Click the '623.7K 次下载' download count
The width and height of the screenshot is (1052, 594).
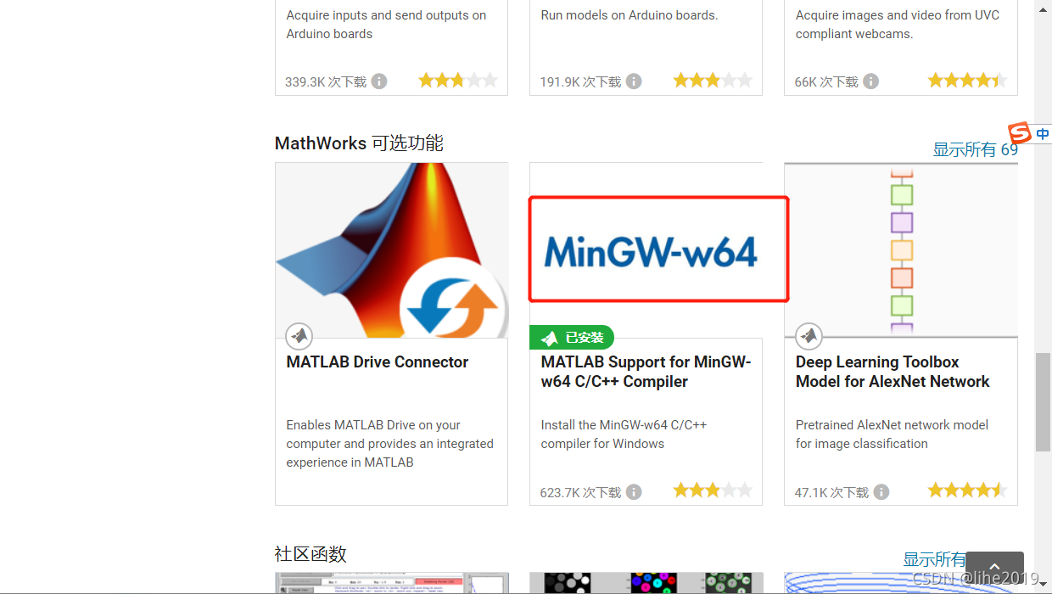tap(581, 493)
